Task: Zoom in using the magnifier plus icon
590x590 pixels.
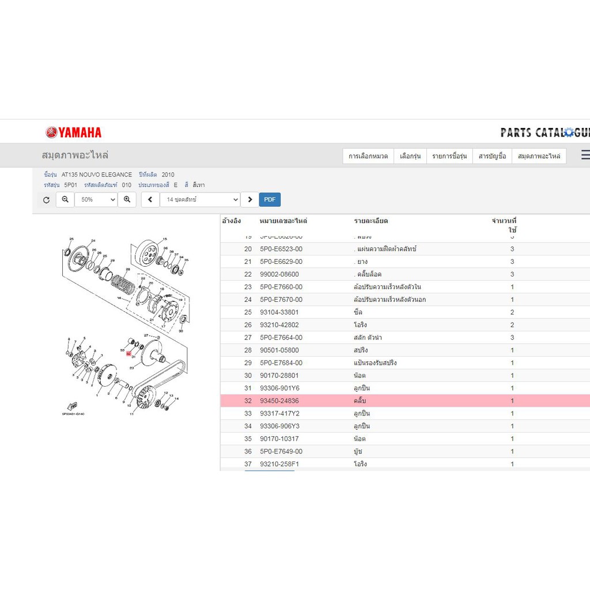Action: (127, 199)
